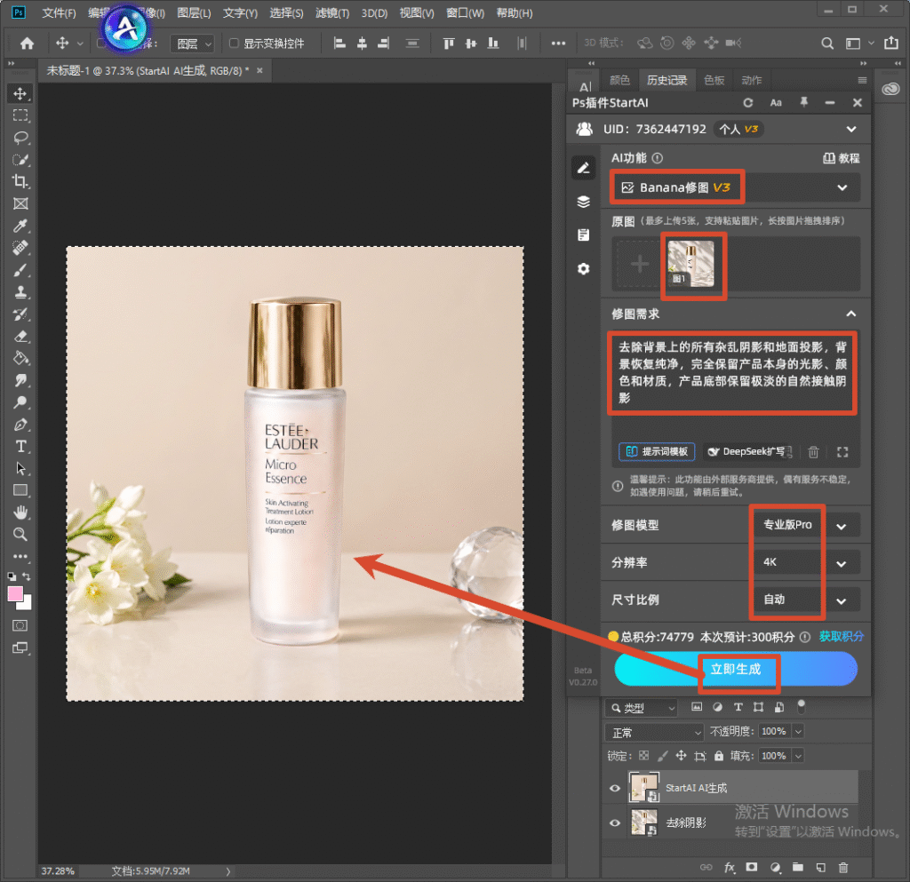Toggle Quick Mask mode
The image size is (910, 882).
coord(20,625)
